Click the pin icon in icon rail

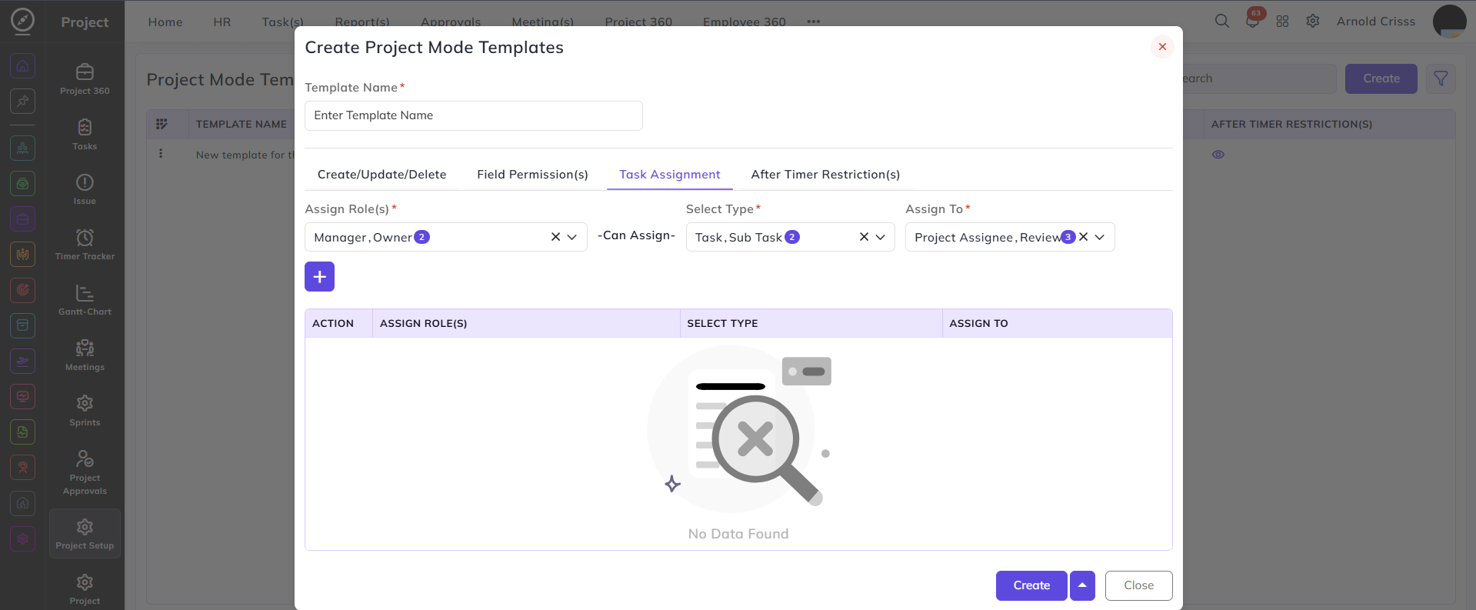tap(22, 101)
